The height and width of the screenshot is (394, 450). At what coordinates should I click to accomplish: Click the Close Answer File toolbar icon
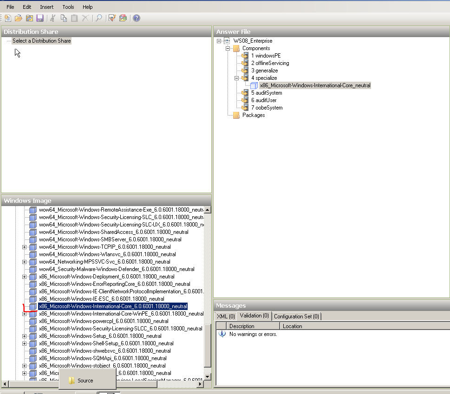click(29, 19)
